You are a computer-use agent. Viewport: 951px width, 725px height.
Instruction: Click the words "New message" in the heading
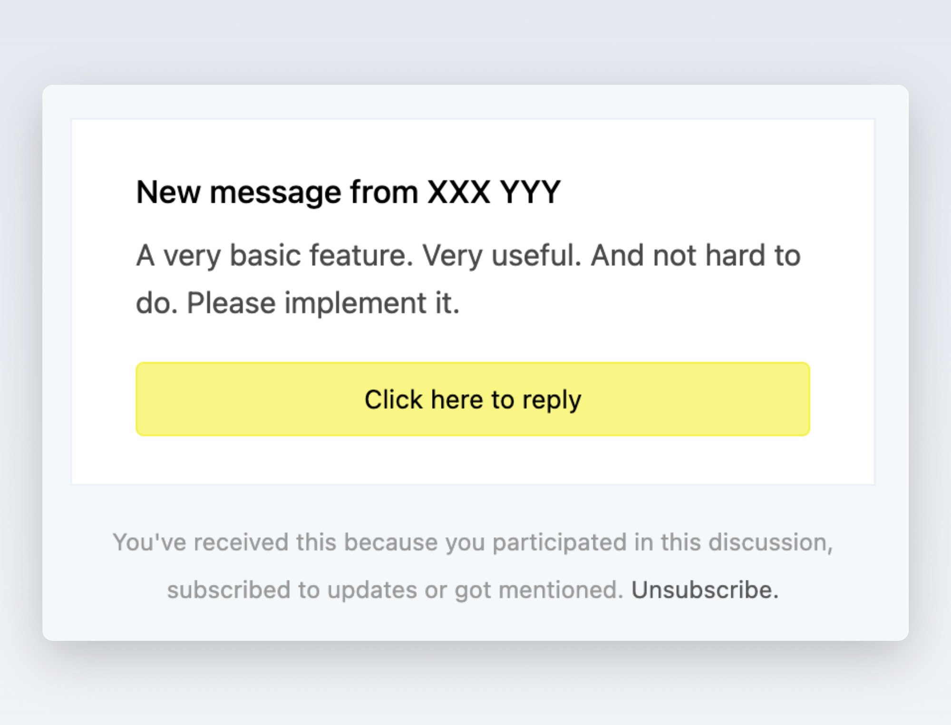pyautogui.click(x=239, y=193)
